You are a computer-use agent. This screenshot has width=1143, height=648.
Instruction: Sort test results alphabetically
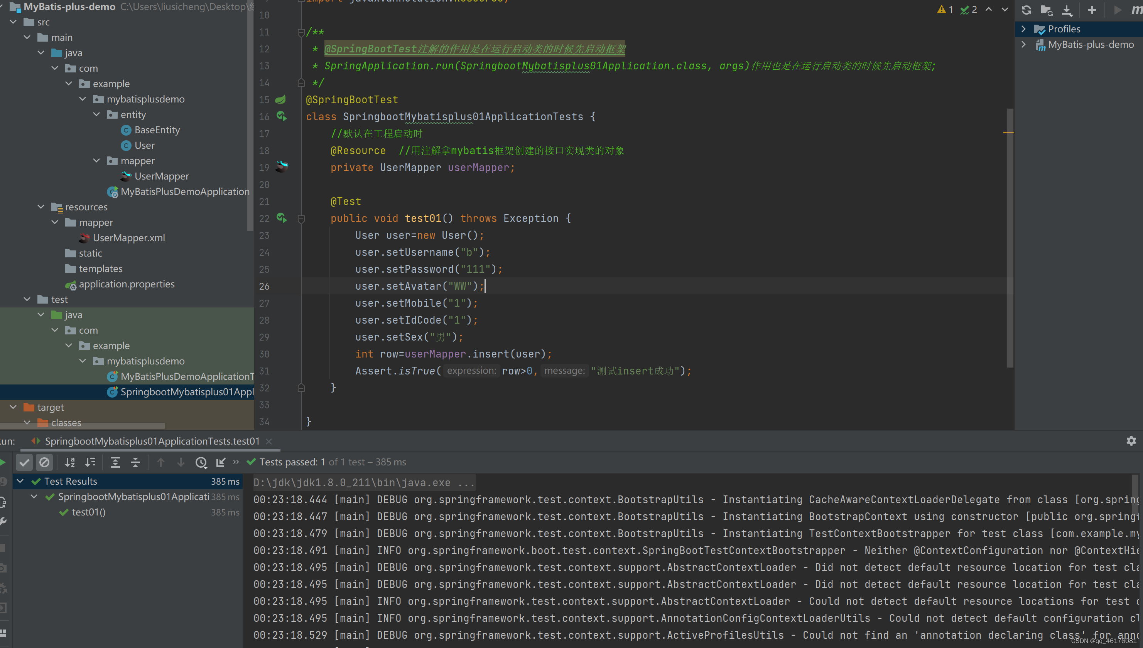point(69,462)
